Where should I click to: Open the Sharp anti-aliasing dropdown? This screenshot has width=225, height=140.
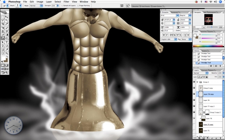(x=186, y=39)
